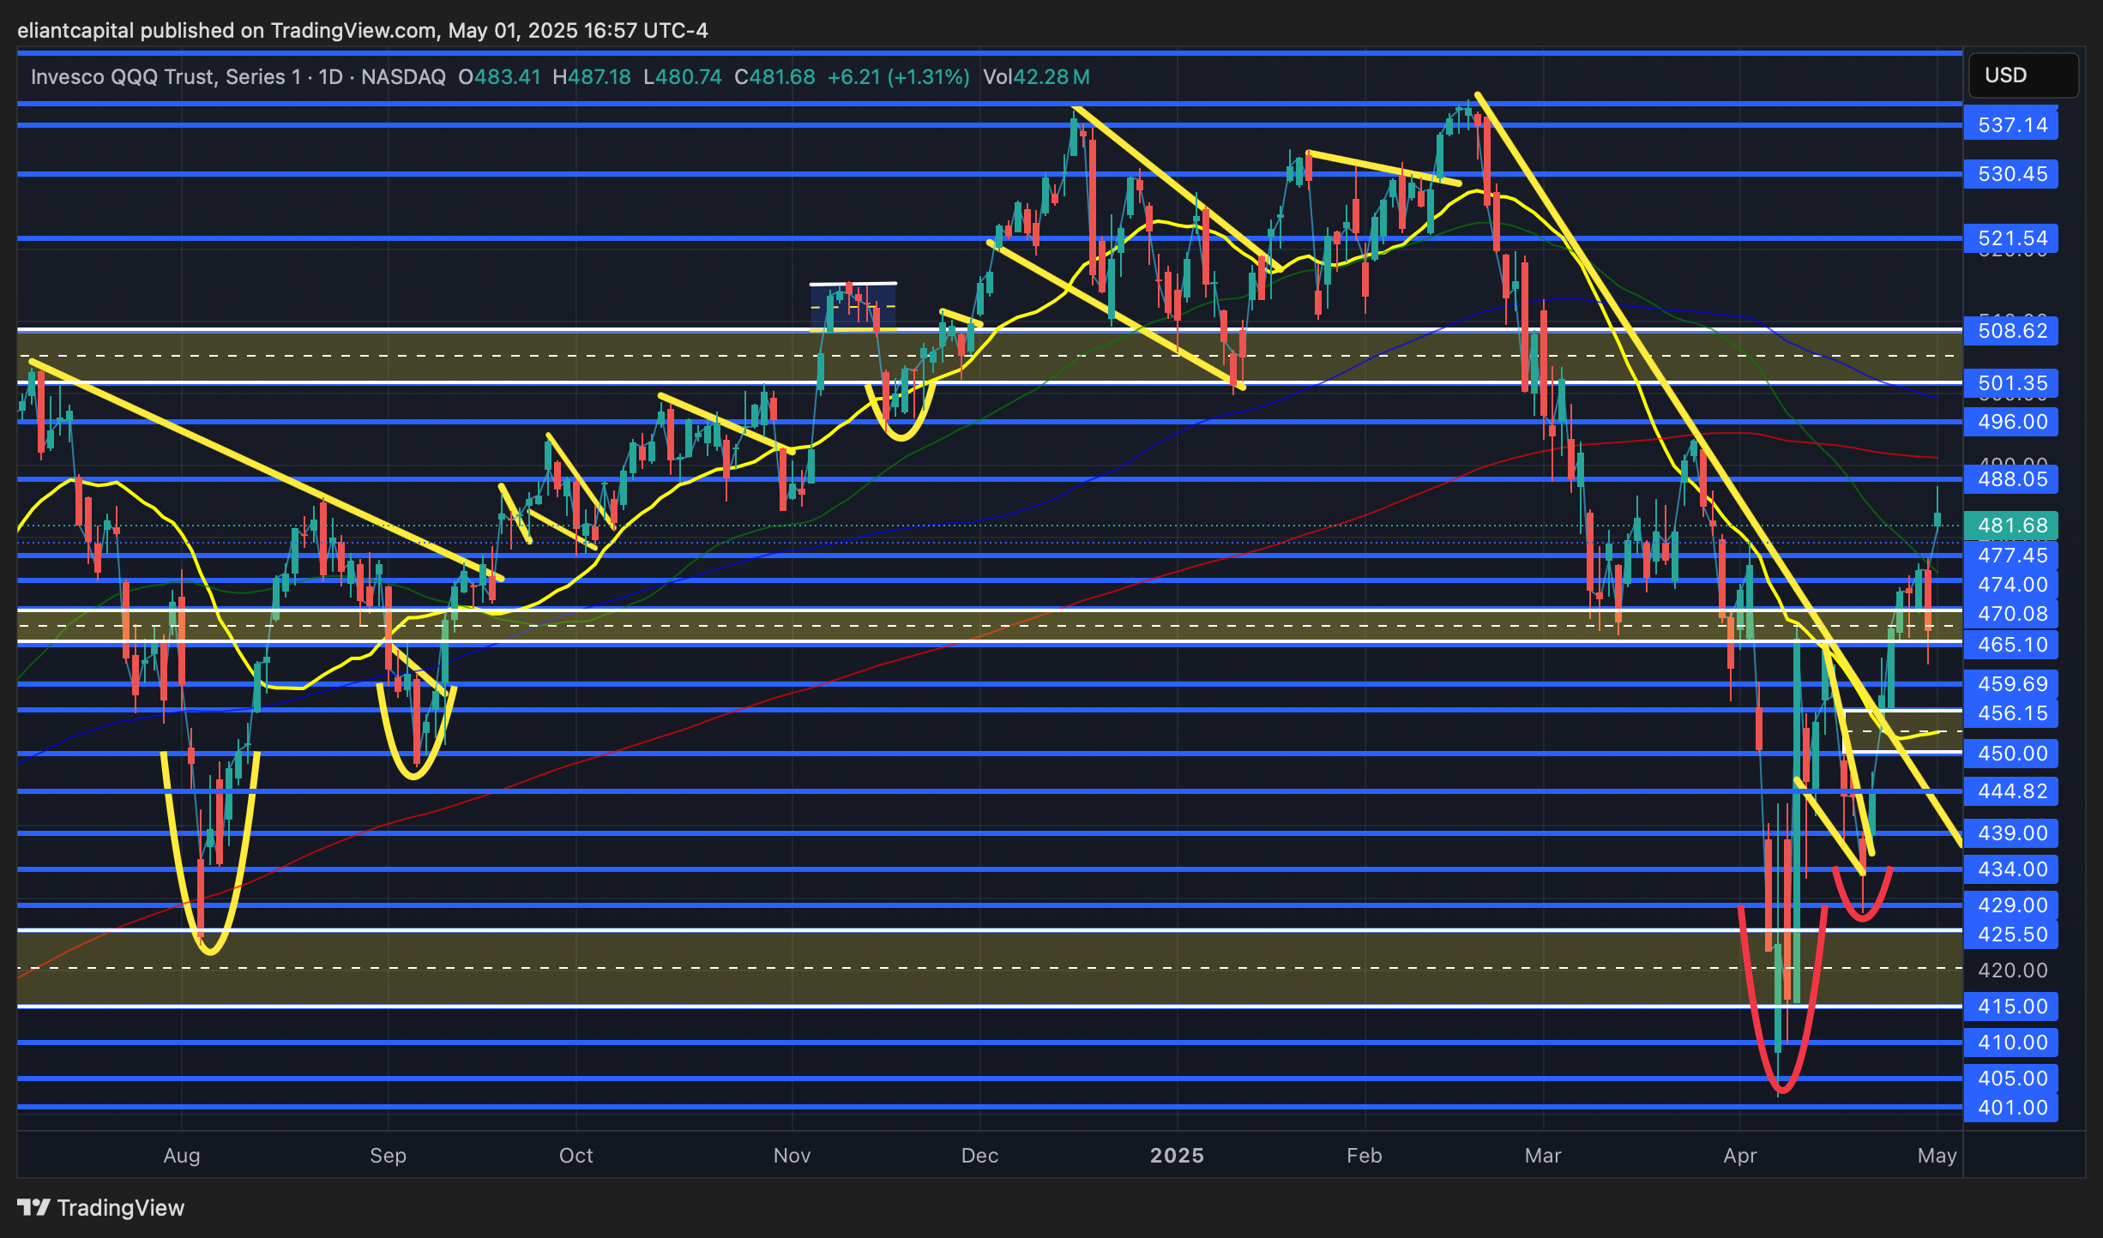Click the Nov label on time axis
The image size is (2103, 1238).
792,1156
